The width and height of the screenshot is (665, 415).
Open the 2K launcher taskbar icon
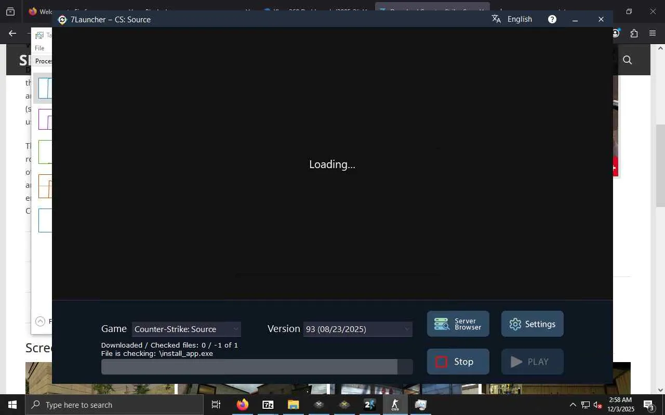pos(370,405)
